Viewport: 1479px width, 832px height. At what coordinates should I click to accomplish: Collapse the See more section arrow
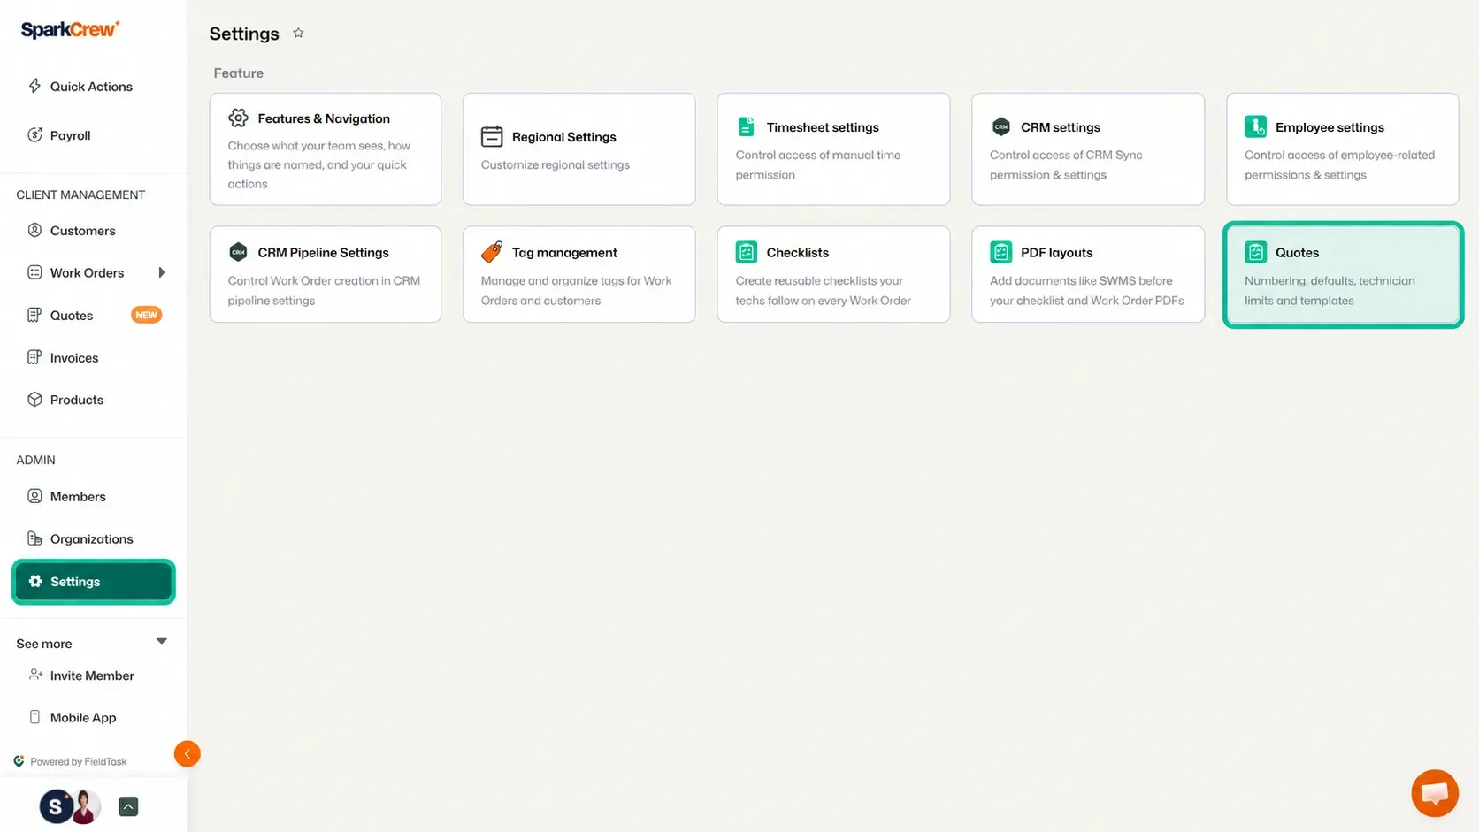click(162, 641)
